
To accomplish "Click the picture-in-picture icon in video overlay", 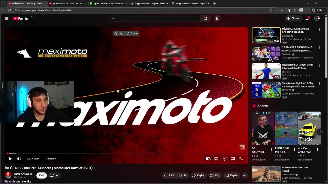I will [x=116, y=33].
